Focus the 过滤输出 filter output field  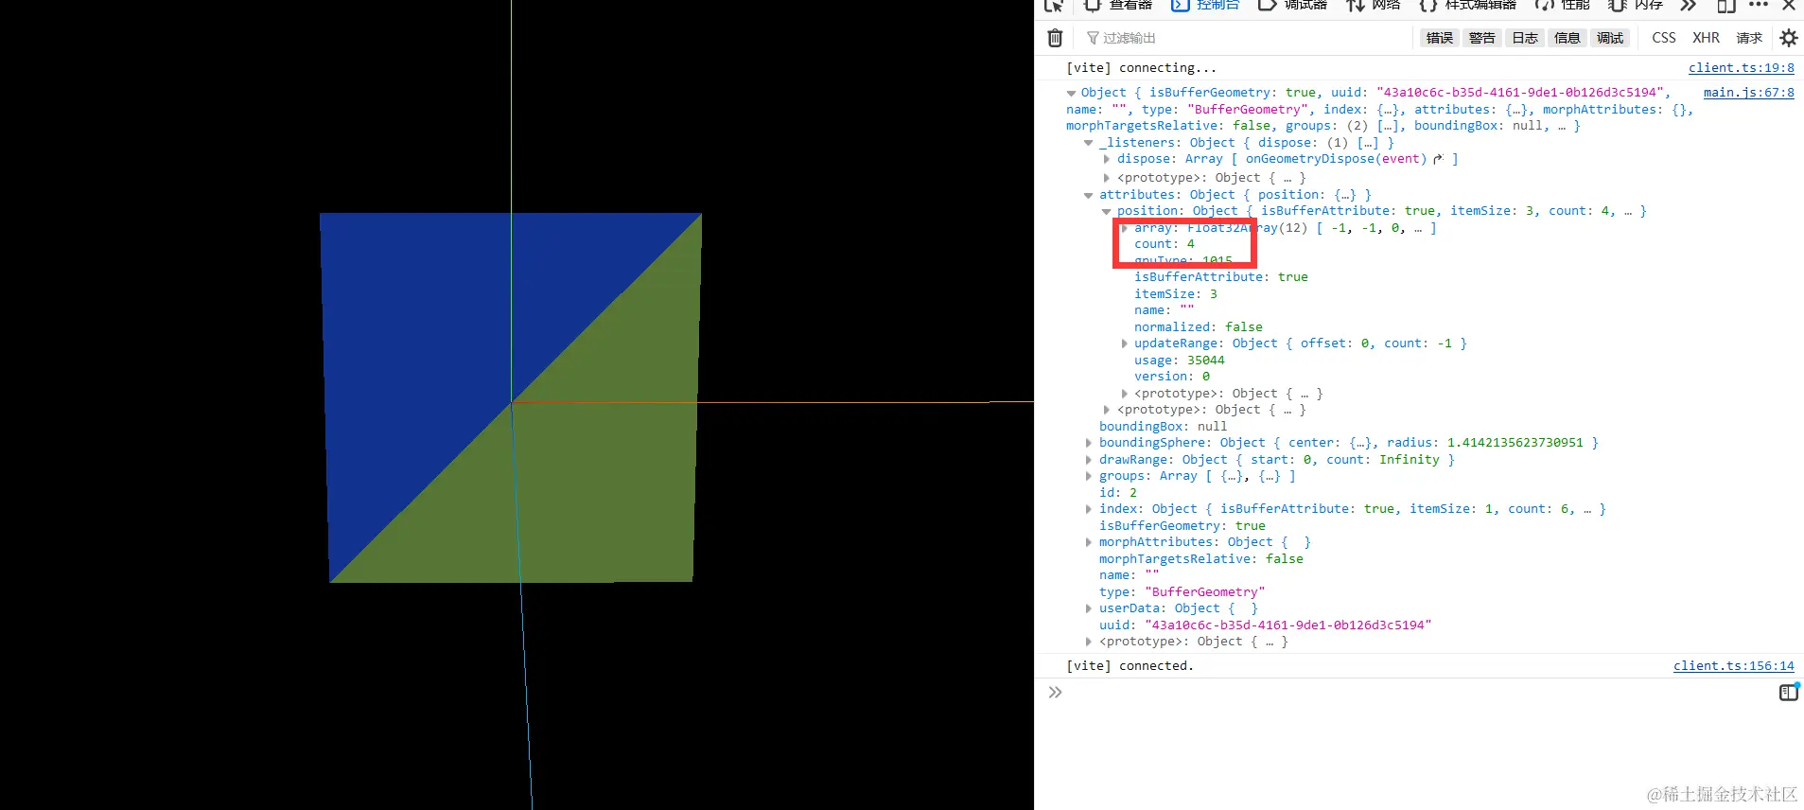[1249, 38]
